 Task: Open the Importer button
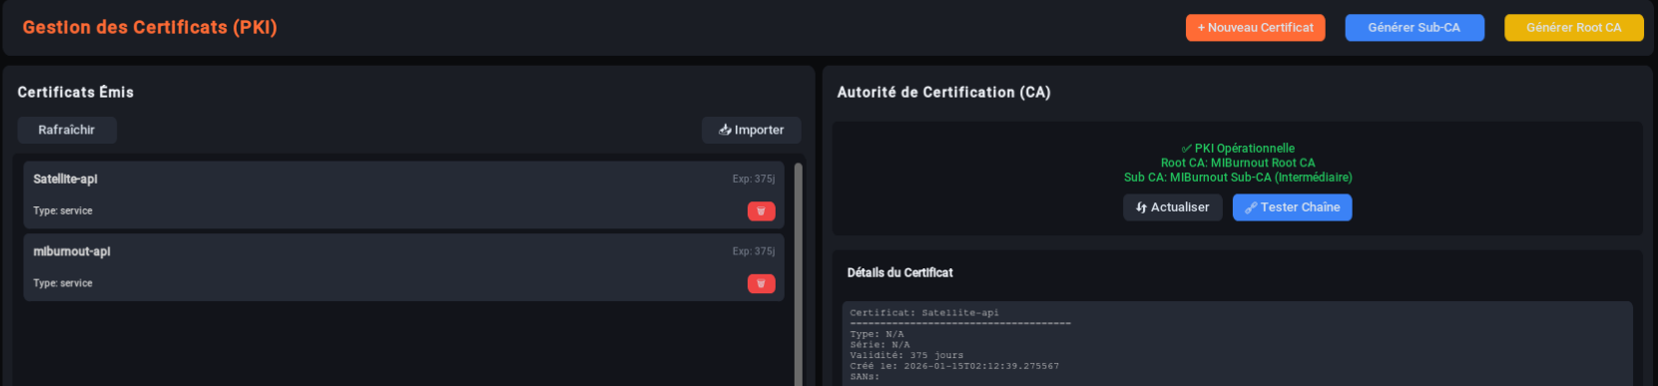751,130
